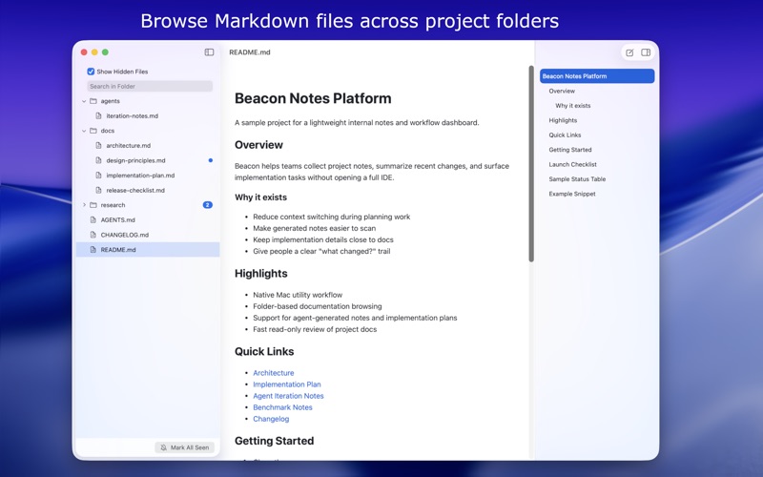The image size is (763, 477).
Task: Jump to Highlights in outline
Action: point(563,120)
